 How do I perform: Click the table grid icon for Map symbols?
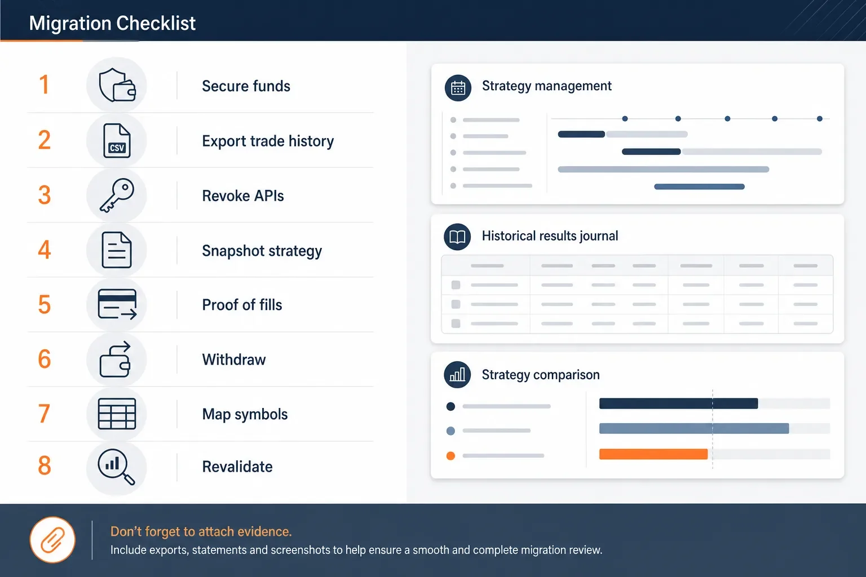[117, 414]
